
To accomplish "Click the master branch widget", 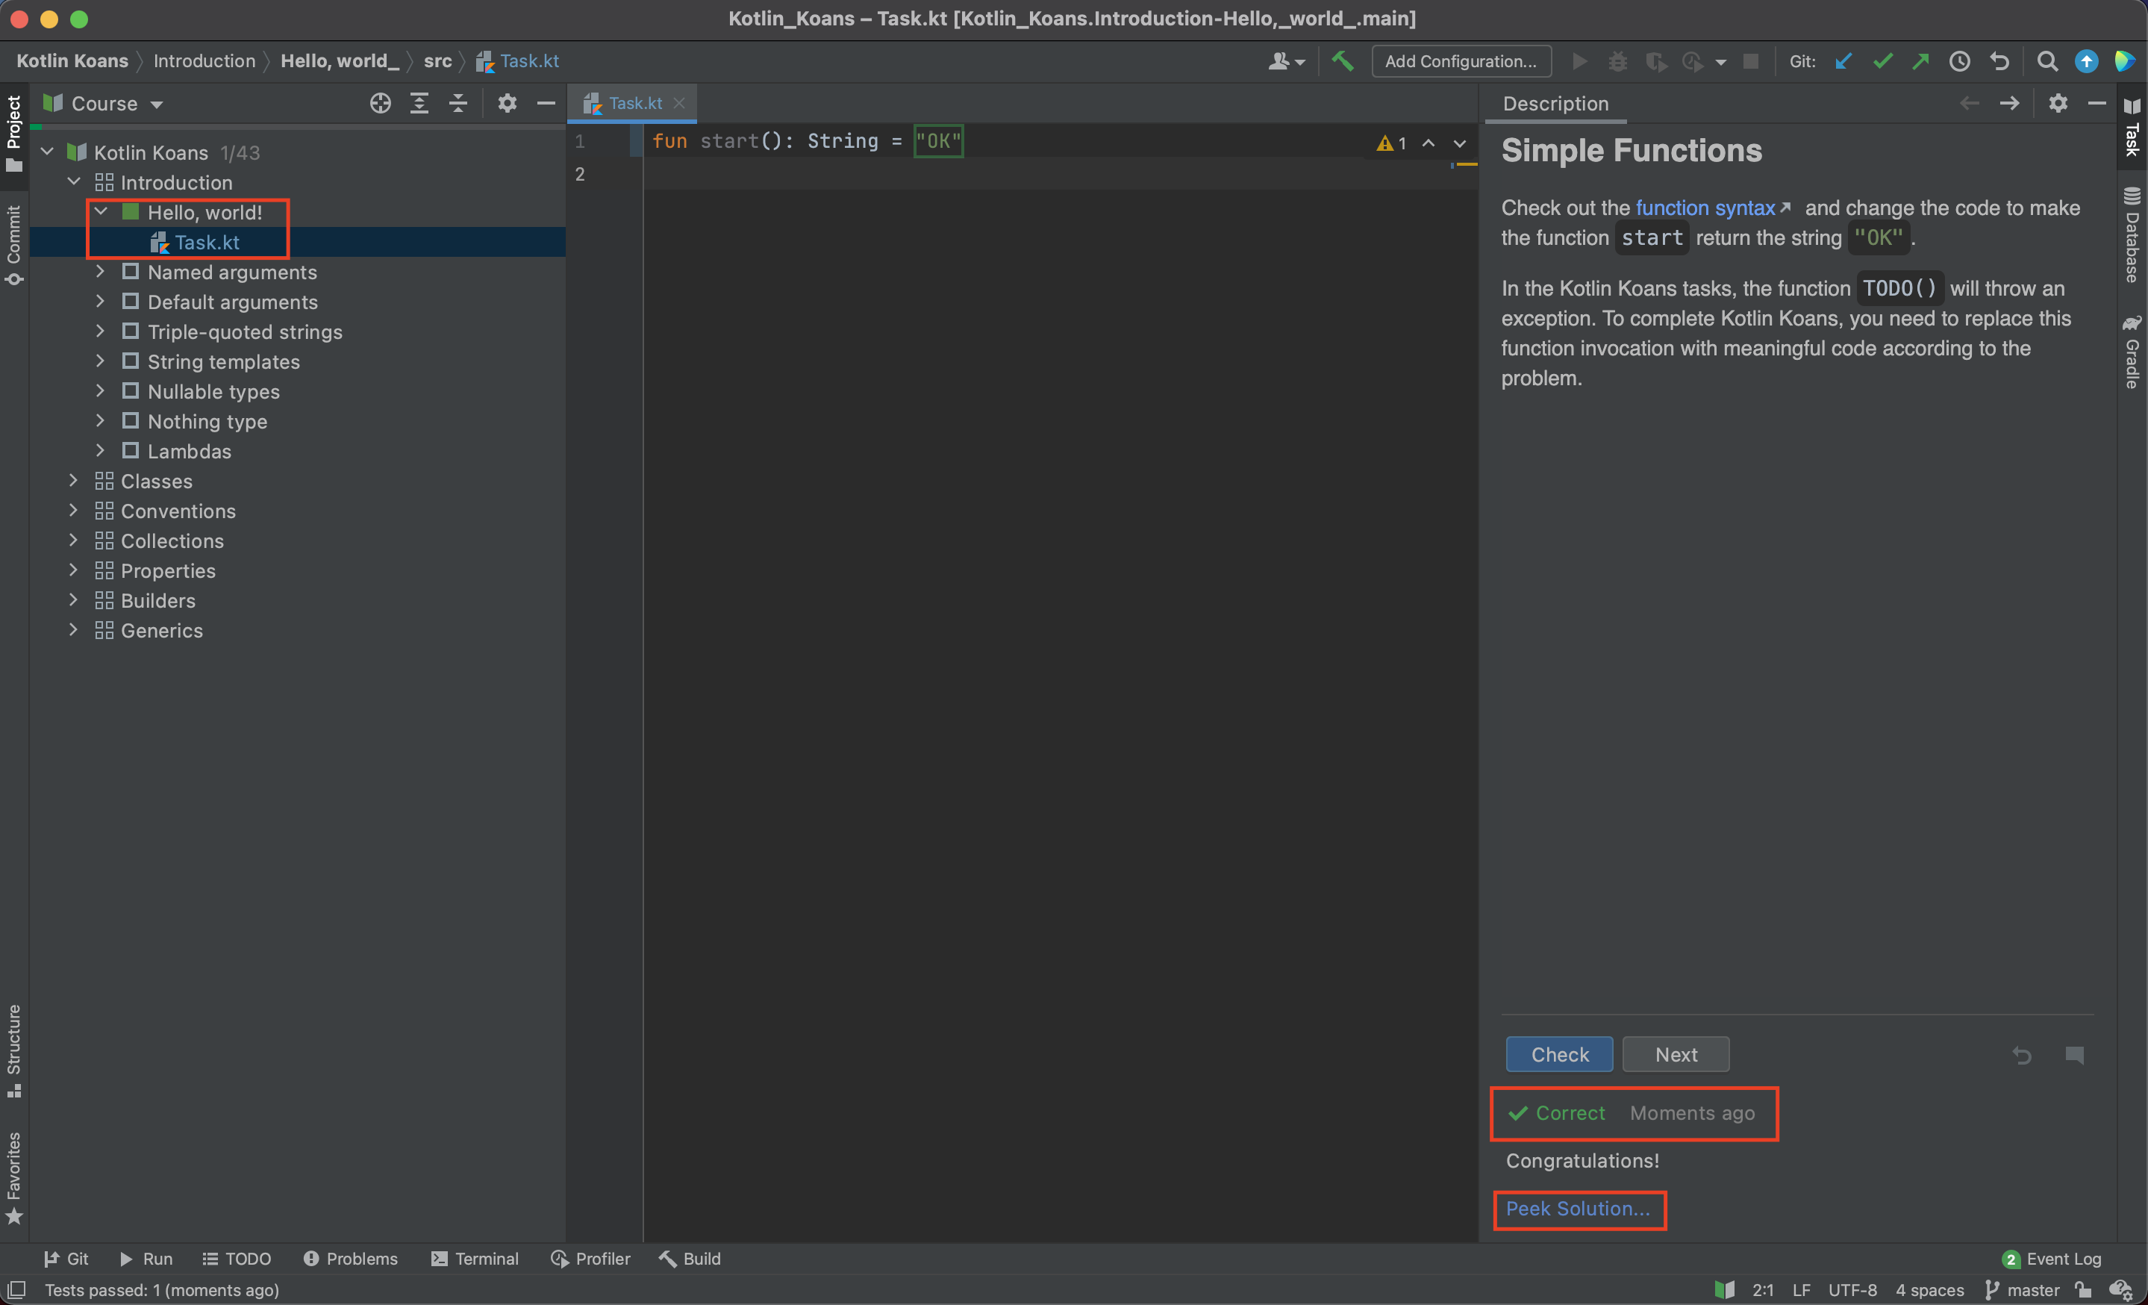I will pos(2023,1290).
